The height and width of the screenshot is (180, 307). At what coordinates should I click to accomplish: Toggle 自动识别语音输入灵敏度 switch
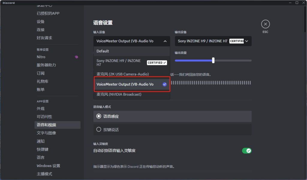[x=247, y=151]
